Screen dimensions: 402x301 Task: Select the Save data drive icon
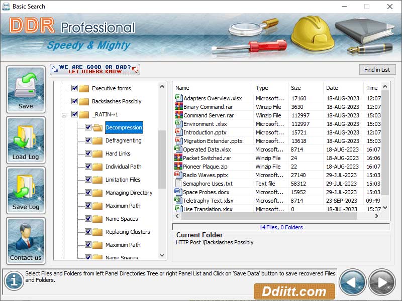(26, 88)
